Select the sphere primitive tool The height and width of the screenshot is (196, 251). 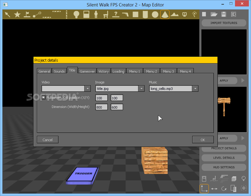[155, 14]
